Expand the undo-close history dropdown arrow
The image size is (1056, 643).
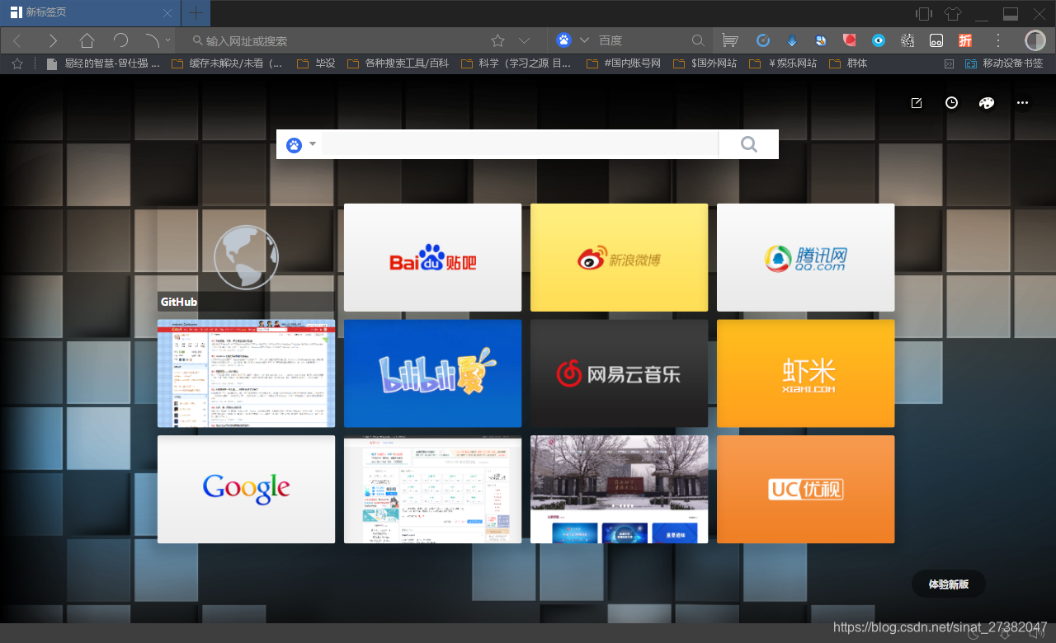[x=168, y=40]
